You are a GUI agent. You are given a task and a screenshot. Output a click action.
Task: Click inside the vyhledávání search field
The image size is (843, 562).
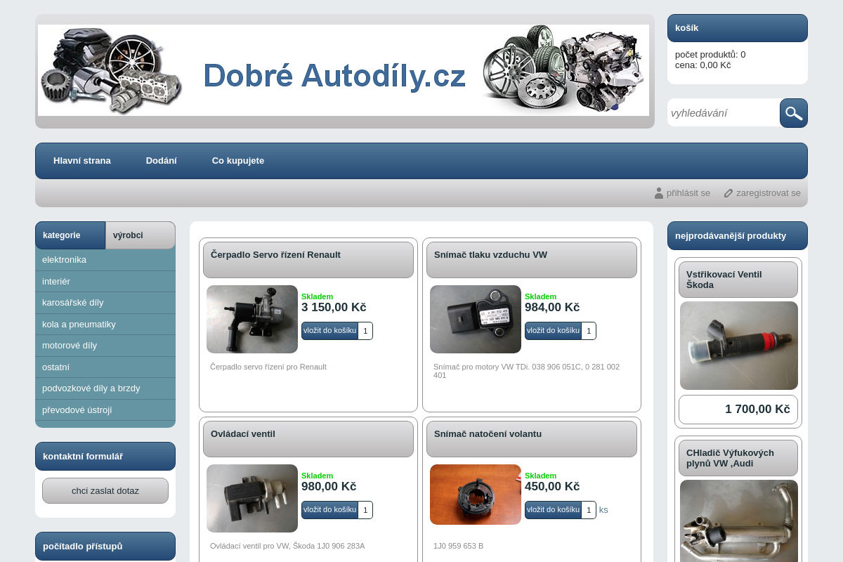[x=722, y=112]
